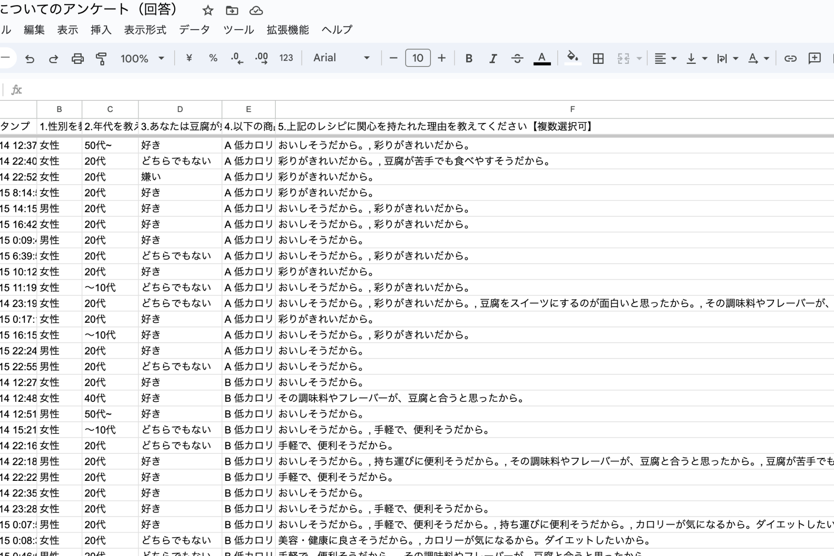Screen dimensions: 834x556
Task: Format as percent with % button
Action: (213, 58)
